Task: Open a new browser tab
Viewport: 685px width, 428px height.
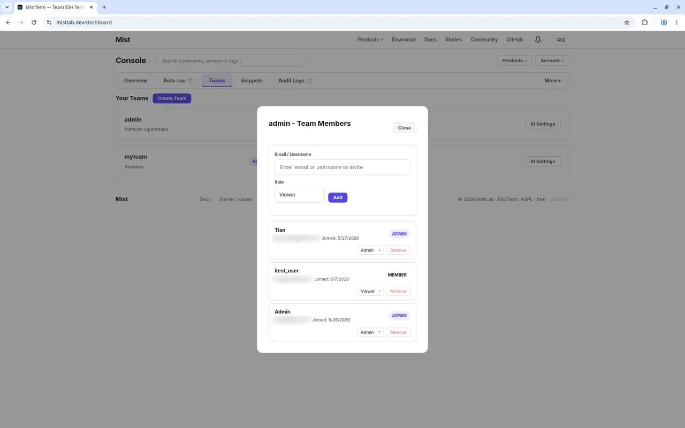Action: pyautogui.click(x=104, y=7)
